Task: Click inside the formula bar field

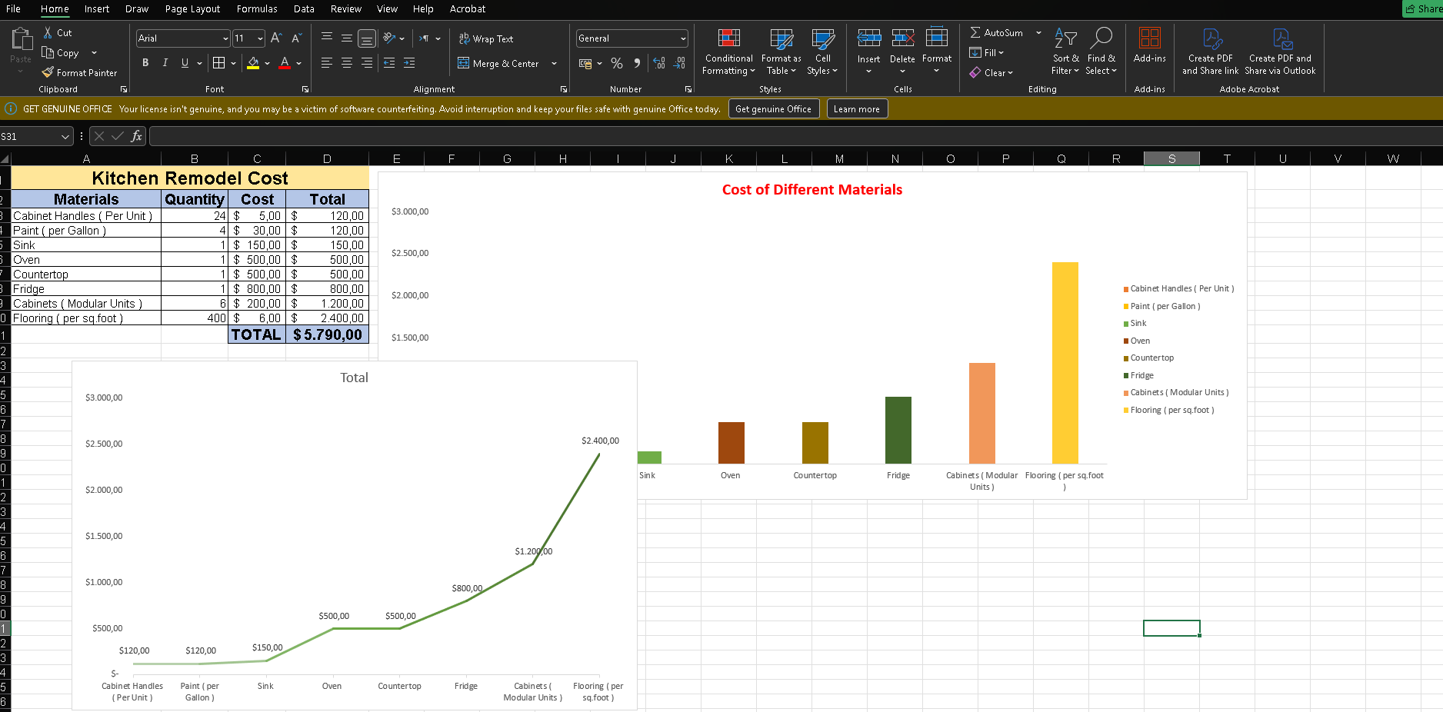Action: point(795,136)
